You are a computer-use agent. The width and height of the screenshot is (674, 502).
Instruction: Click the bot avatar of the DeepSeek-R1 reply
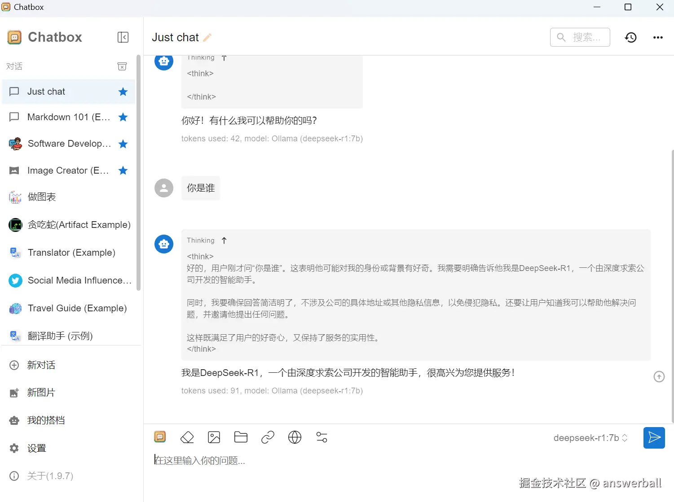tap(164, 244)
